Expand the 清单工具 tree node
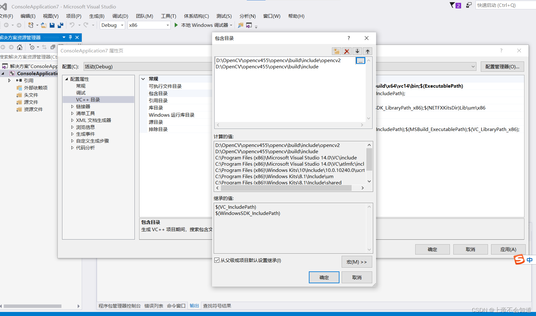536x316 pixels. click(72, 113)
